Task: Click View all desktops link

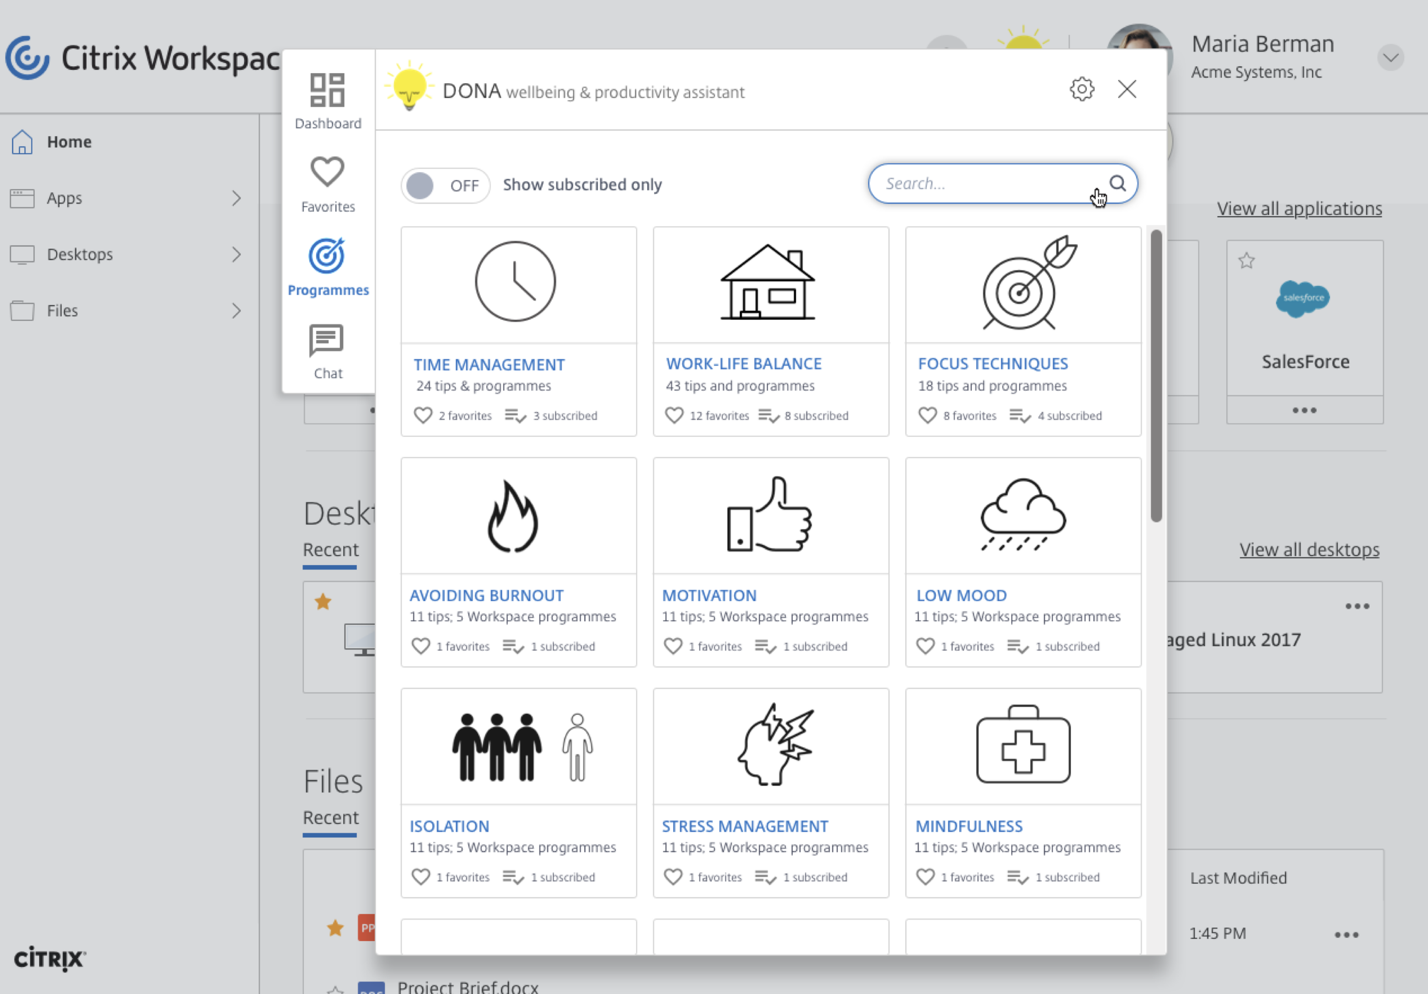Action: [x=1309, y=550]
